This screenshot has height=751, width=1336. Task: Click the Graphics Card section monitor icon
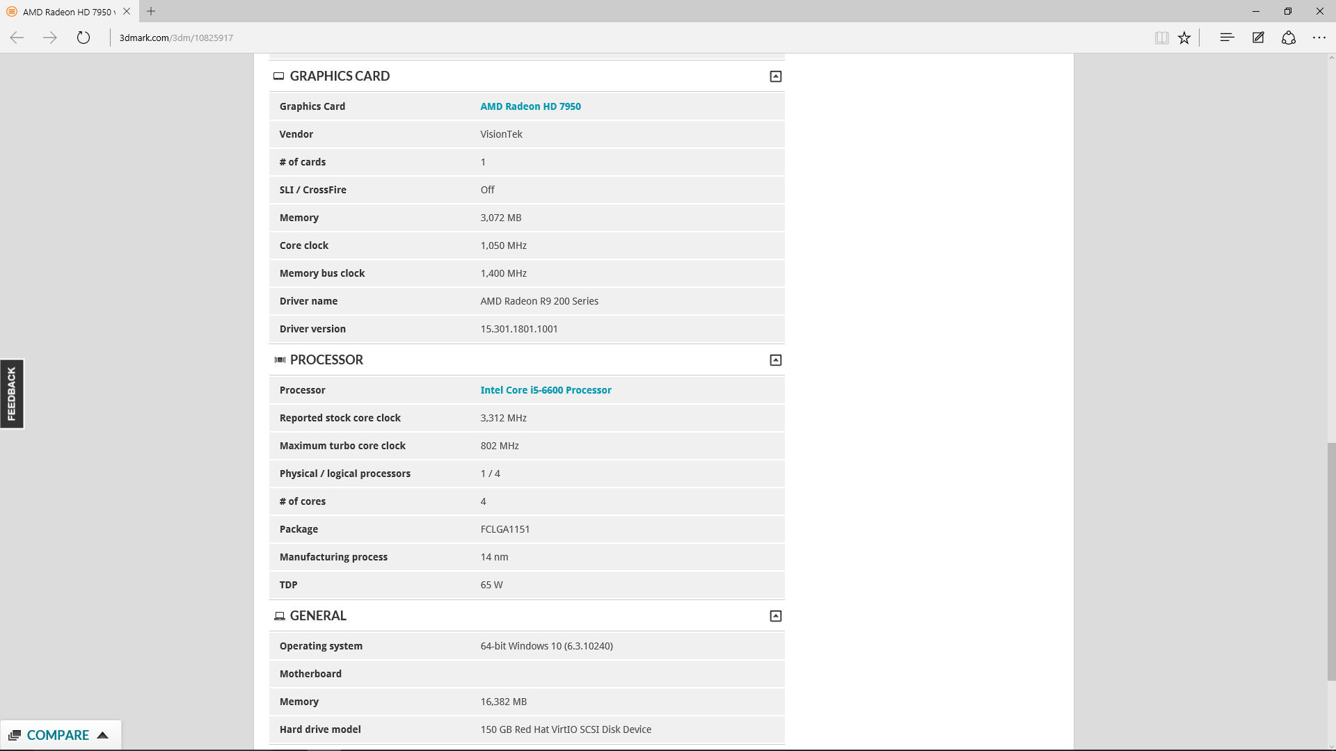tap(279, 76)
